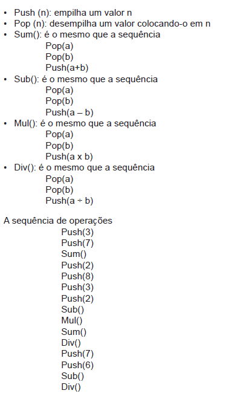This screenshot has height=399, width=226.
Task: Click the Push(6) operation line
Action: [77, 365]
